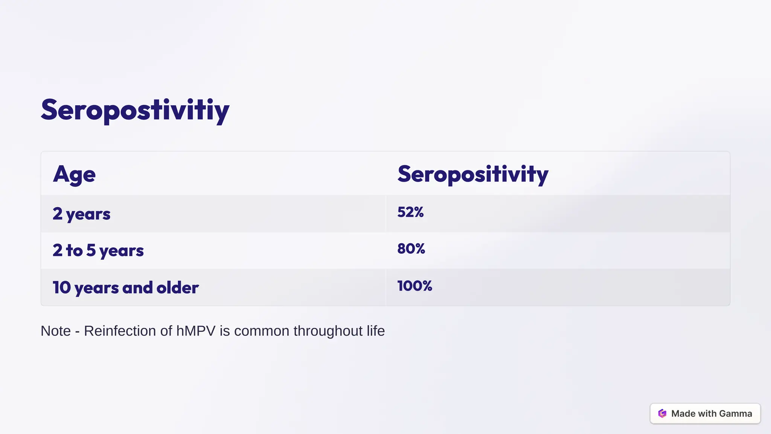Screen dimensions: 771x434
Task: Select the Seropostivitiy slide title
Action: (x=135, y=110)
